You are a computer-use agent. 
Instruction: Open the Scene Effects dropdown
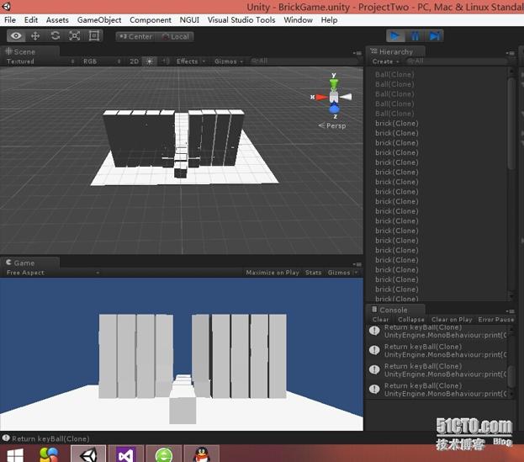(190, 61)
